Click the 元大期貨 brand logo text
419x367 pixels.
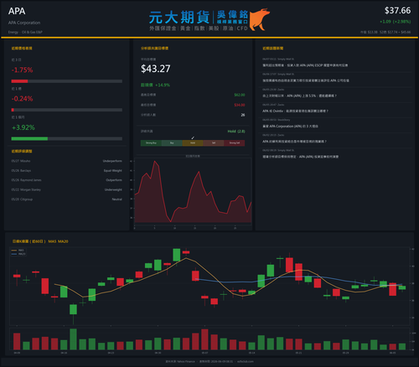pos(179,18)
